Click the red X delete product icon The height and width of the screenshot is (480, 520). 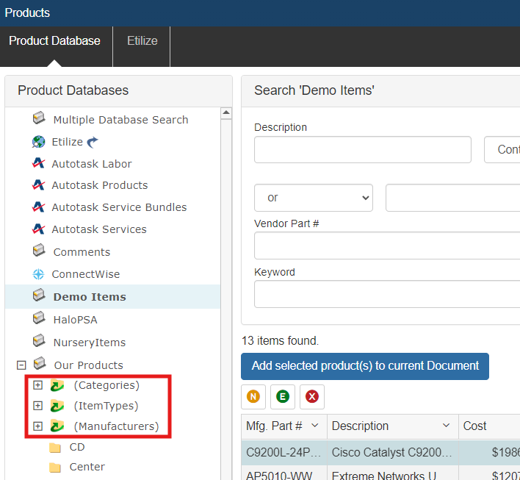(x=312, y=397)
